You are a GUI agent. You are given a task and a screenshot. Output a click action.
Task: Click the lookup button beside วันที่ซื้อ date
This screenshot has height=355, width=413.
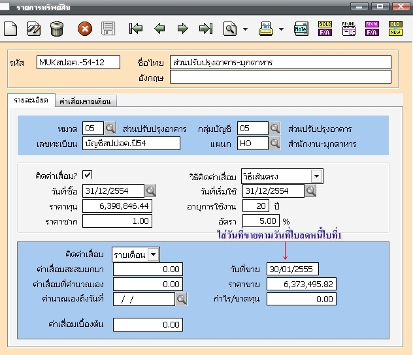[x=151, y=191]
